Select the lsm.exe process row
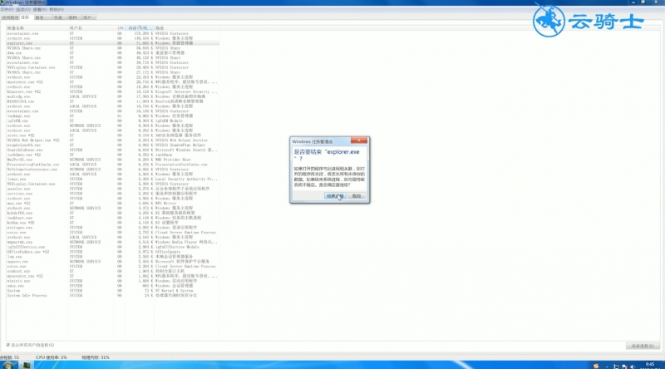This screenshot has height=369, width=665. pyautogui.click(x=112, y=257)
